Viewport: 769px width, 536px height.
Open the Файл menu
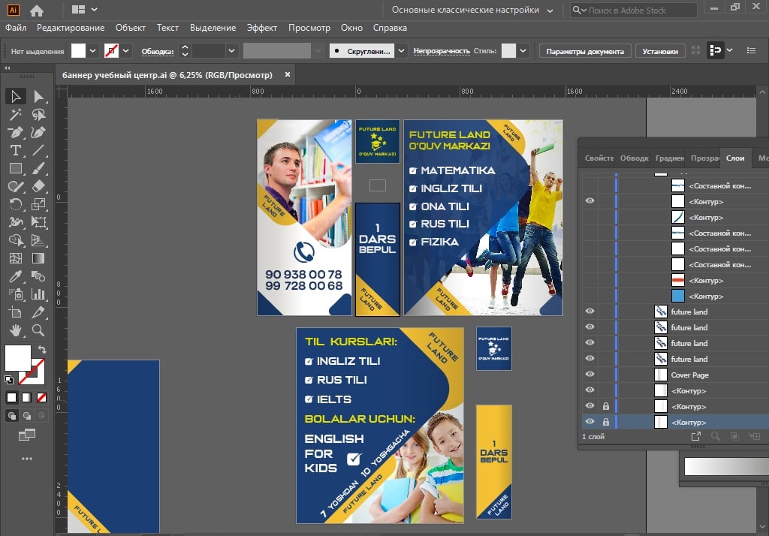(x=17, y=28)
